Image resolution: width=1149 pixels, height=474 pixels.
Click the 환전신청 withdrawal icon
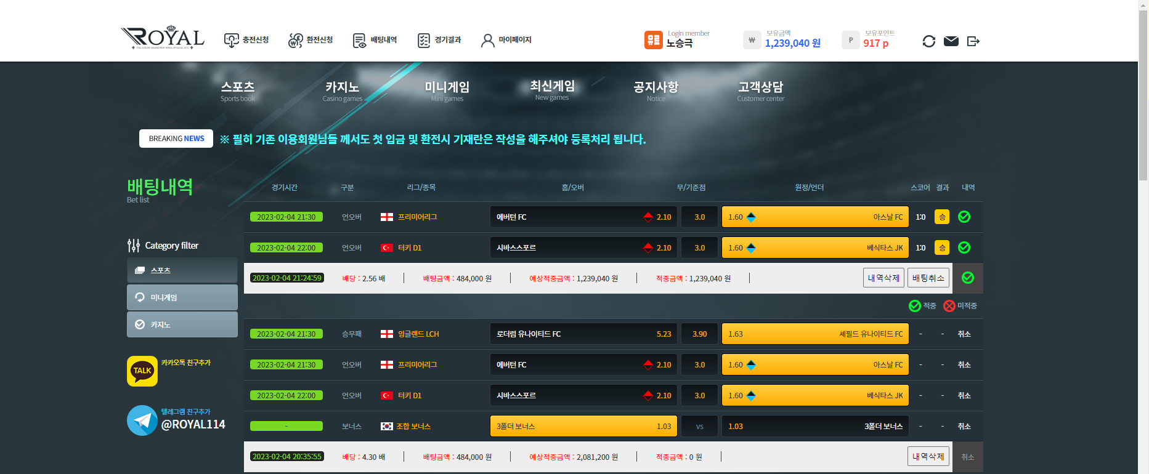pyautogui.click(x=296, y=41)
